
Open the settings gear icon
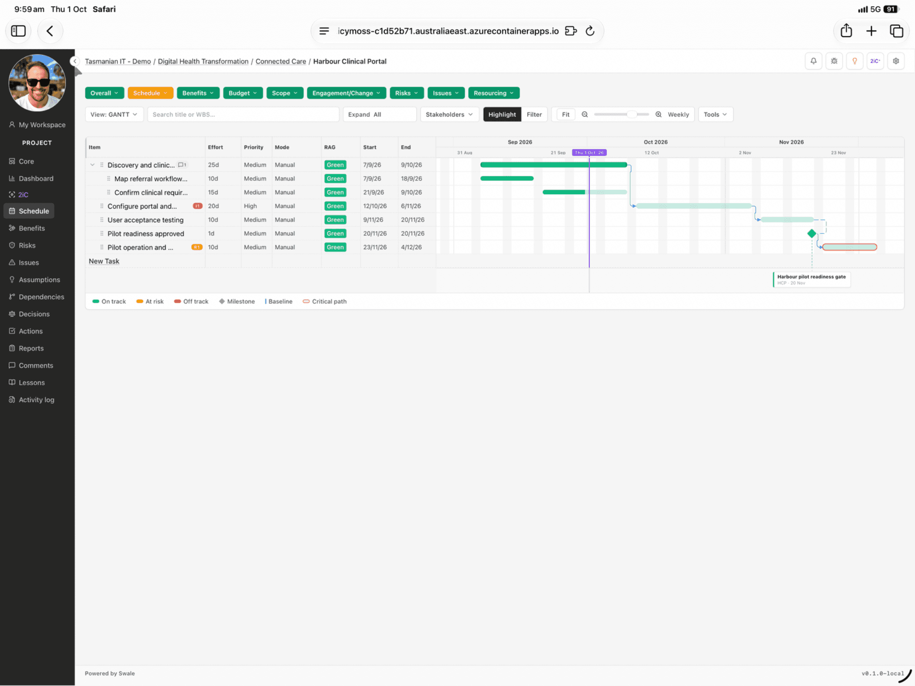pyautogui.click(x=896, y=61)
